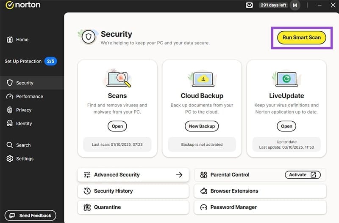Click the Norton logo checkmark icon
The height and width of the screenshot is (223, 339).
(8, 6)
